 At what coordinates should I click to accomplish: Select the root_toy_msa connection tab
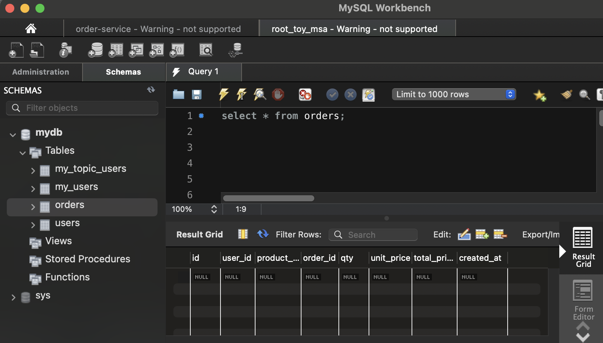(x=354, y=29)
